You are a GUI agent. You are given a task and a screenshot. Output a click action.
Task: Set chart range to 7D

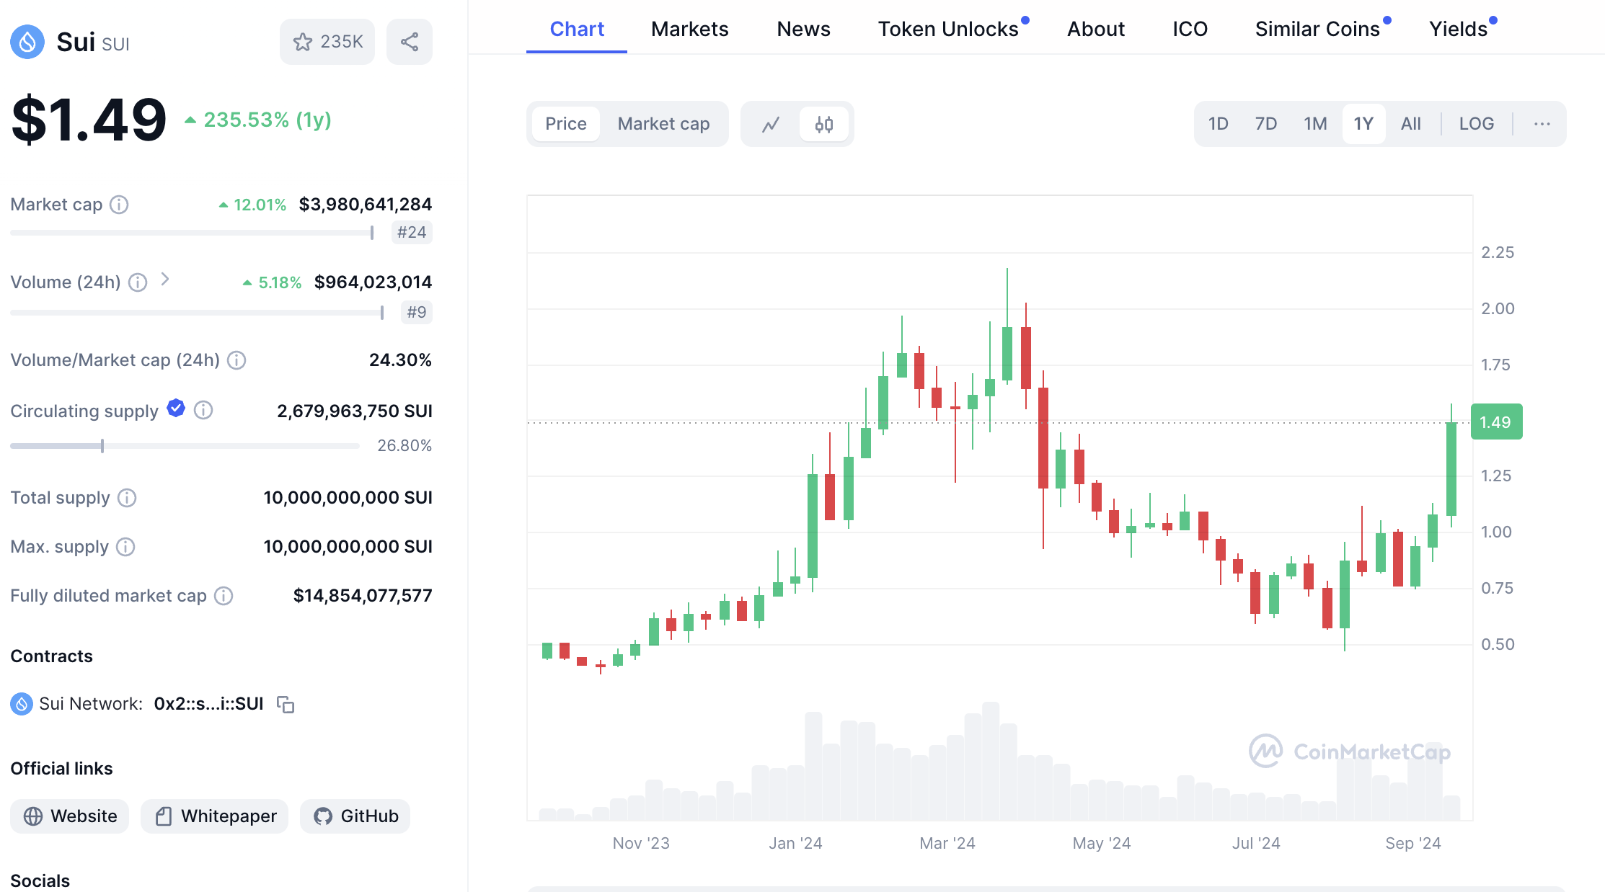[x=1265, y=124]
